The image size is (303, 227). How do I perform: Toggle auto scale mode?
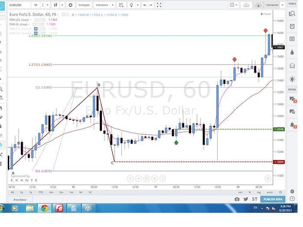point(270,192)
